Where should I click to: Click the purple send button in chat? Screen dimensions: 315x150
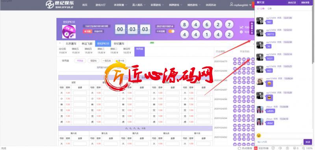(x=308, y=142)
